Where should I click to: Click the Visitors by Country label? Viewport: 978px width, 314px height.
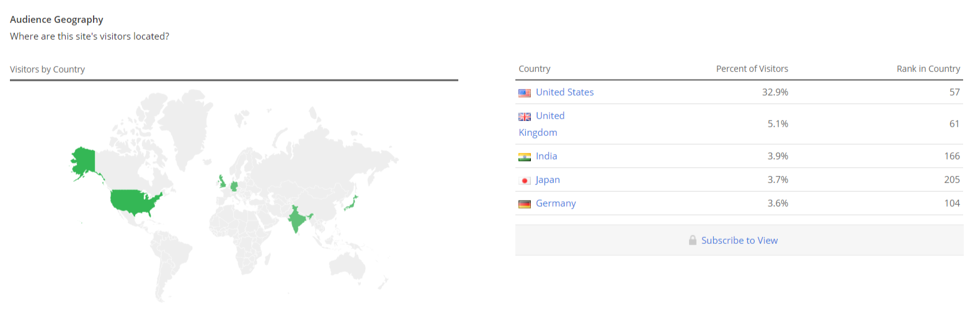(47, 70)
